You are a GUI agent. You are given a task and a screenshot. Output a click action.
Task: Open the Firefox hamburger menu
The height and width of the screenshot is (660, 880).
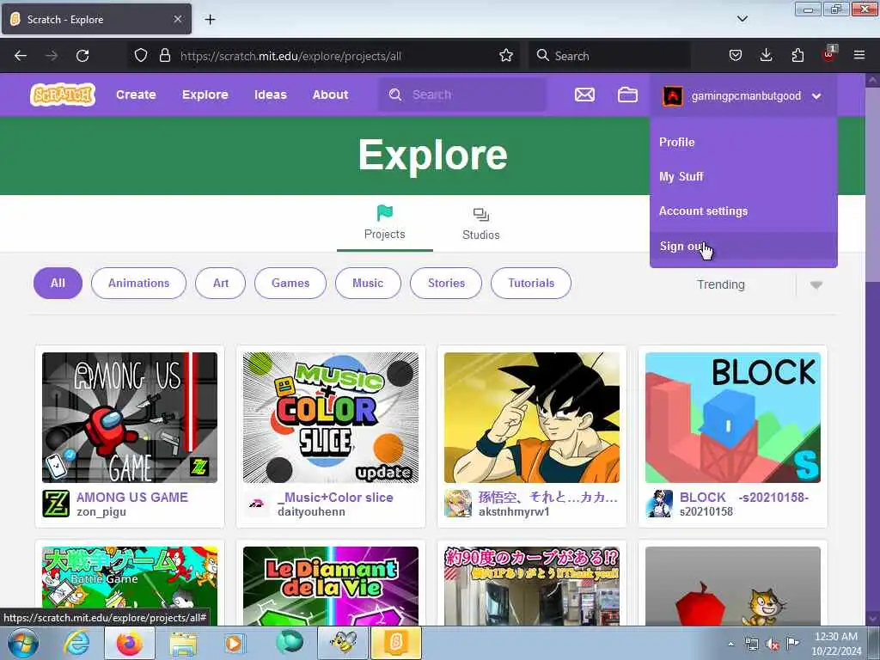859,55
